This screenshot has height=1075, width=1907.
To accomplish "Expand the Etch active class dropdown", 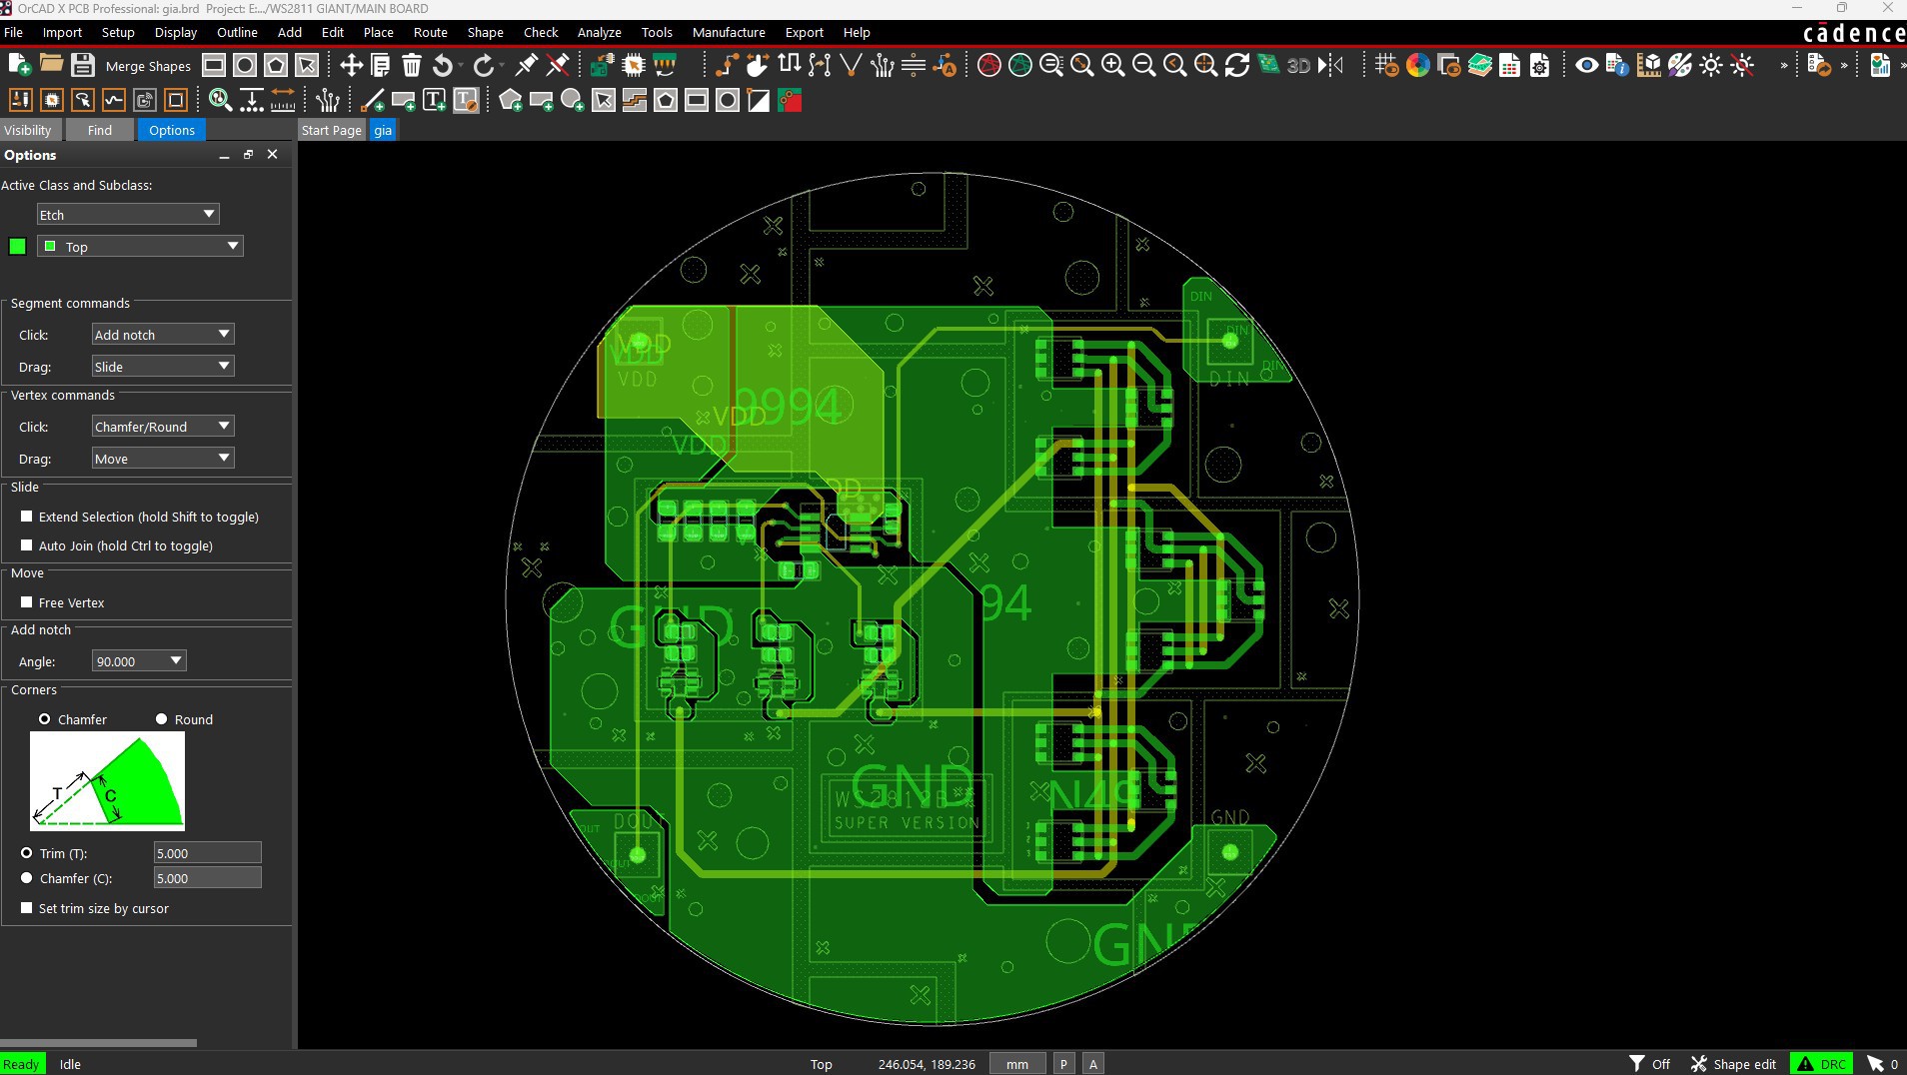I will (x=128, y=215).
